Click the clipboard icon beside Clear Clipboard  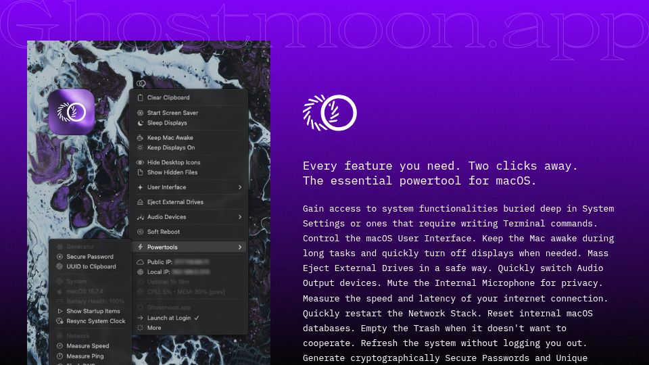coord(141,97)
